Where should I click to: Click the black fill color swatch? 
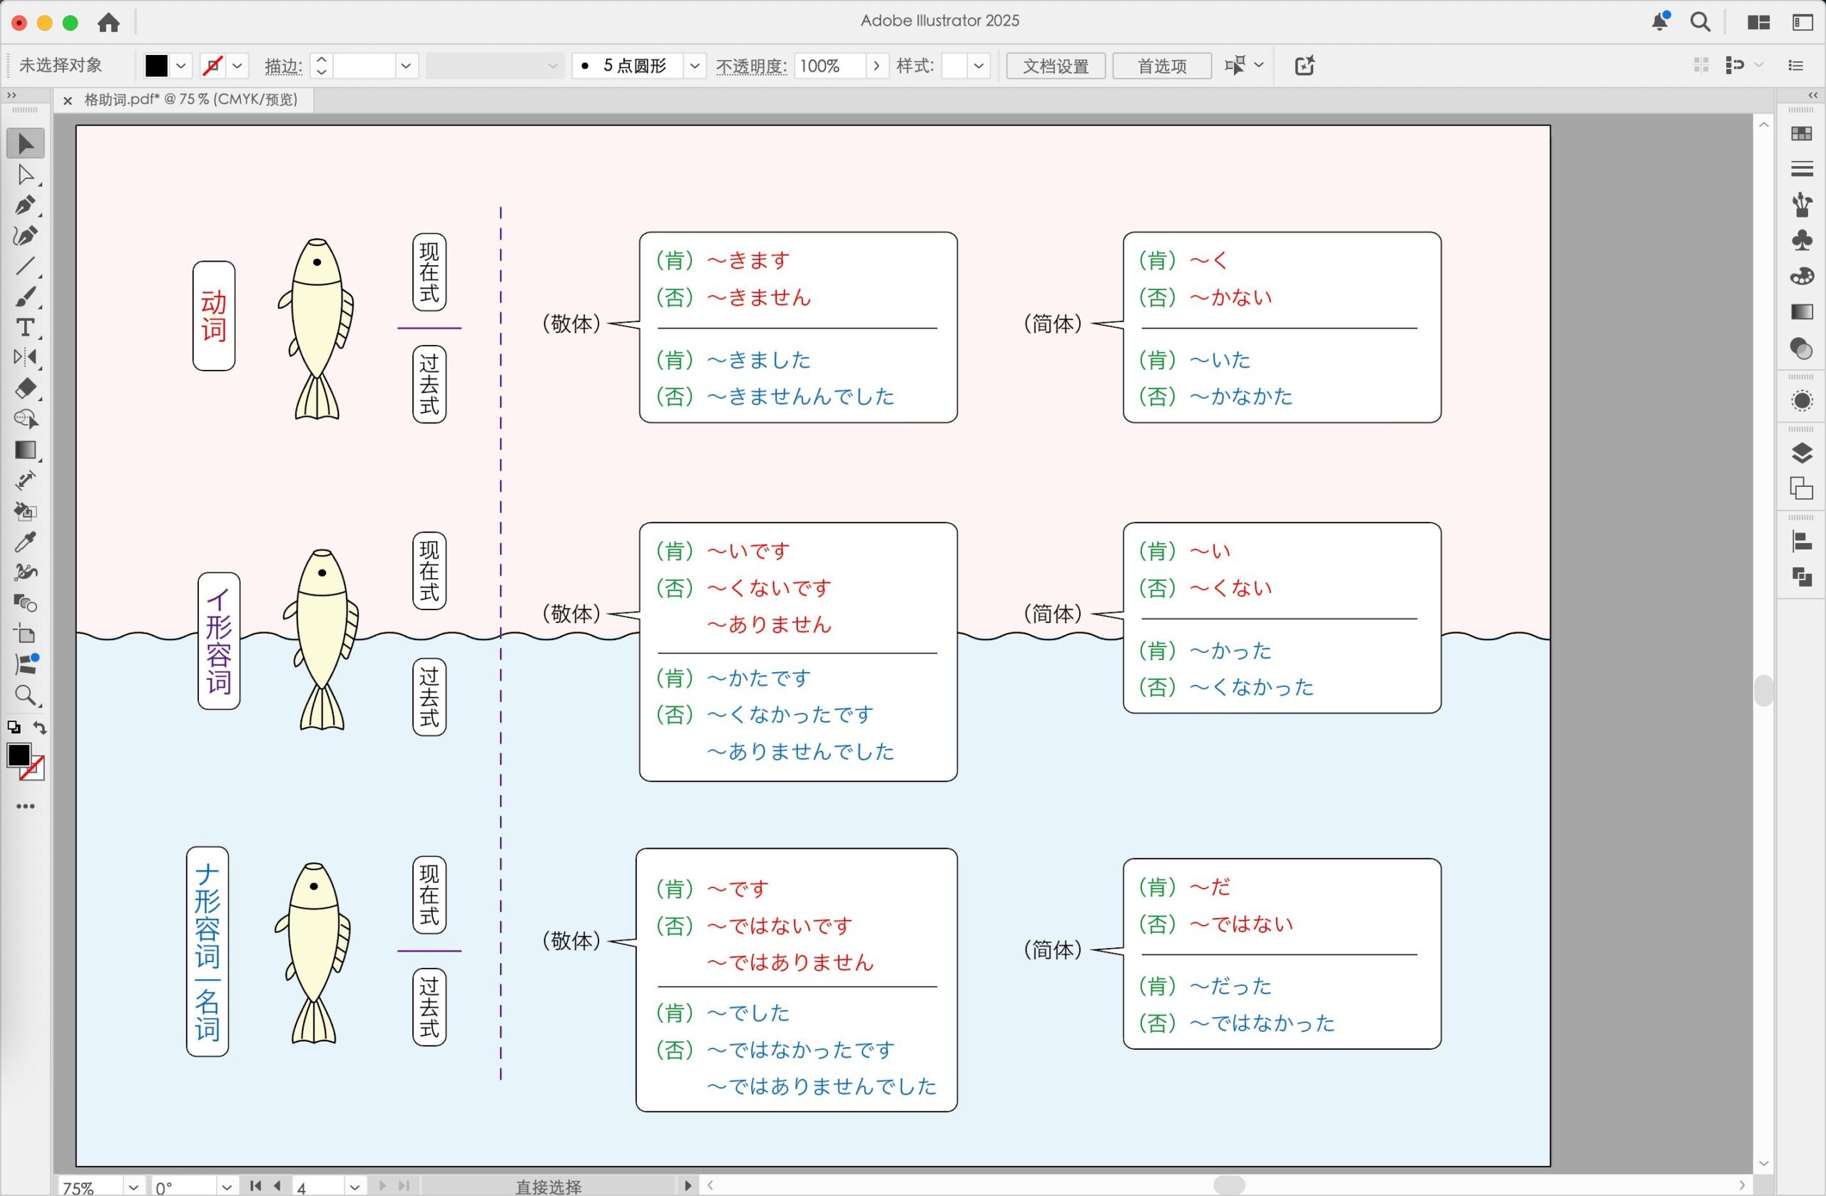click(156, 66)
